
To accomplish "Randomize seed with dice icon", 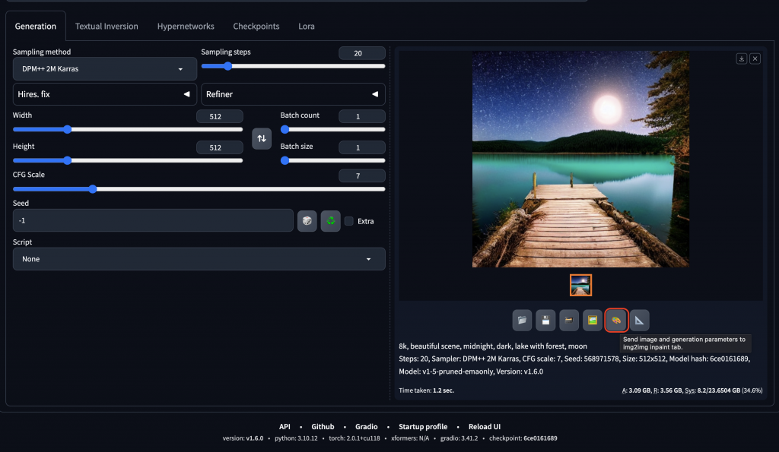I will coord(307,221).
